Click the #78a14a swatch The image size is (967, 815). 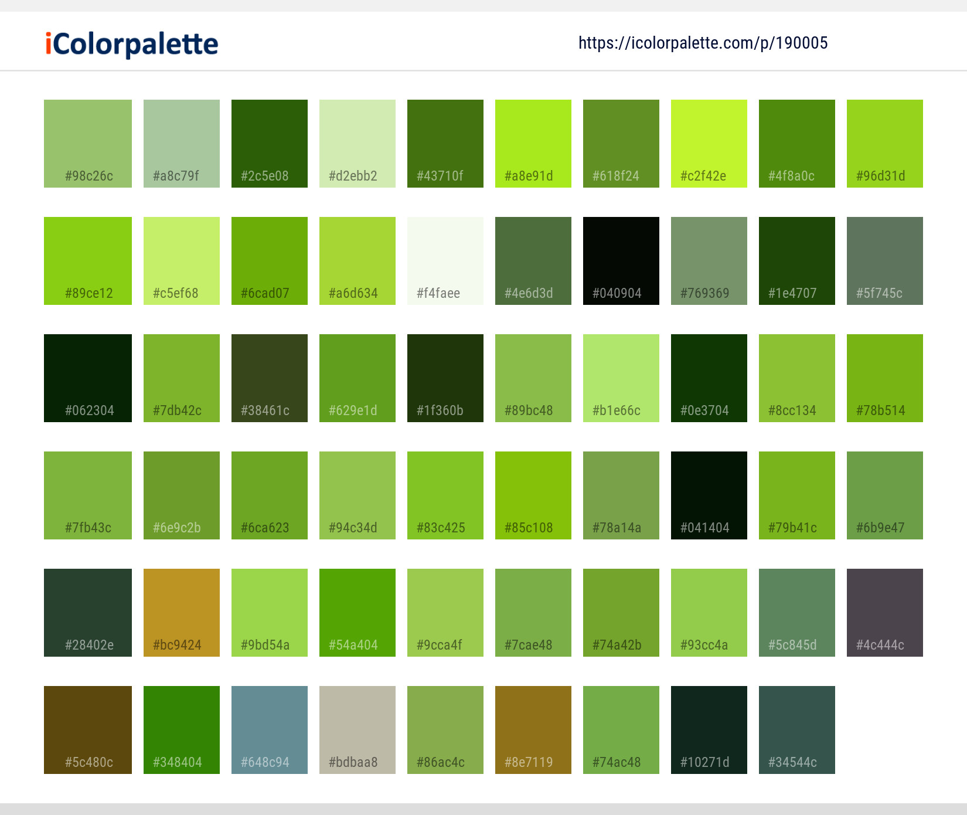point(621,495)
